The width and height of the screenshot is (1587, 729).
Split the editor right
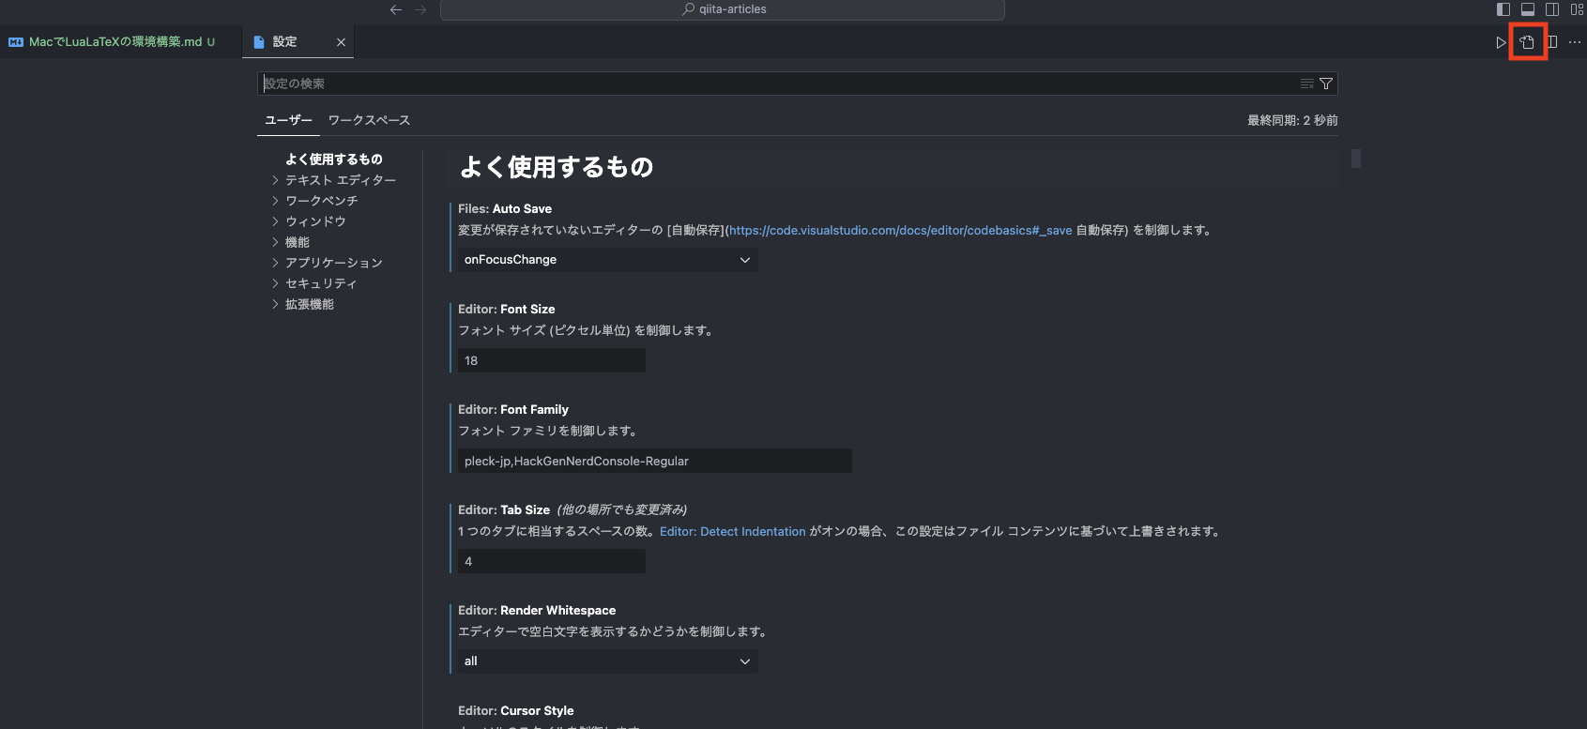coord(1551,42)
